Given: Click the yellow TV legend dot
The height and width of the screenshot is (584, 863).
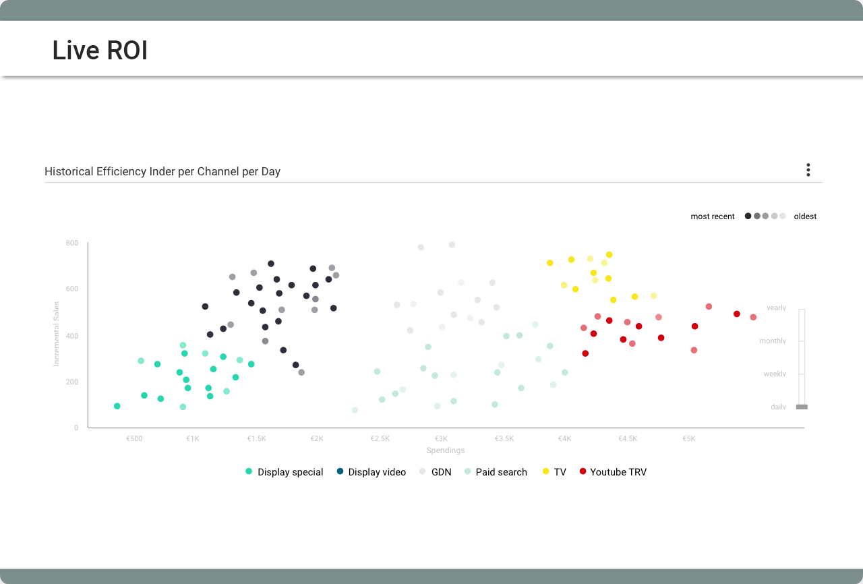Looking at the screenshot, I should pos(545,472).
